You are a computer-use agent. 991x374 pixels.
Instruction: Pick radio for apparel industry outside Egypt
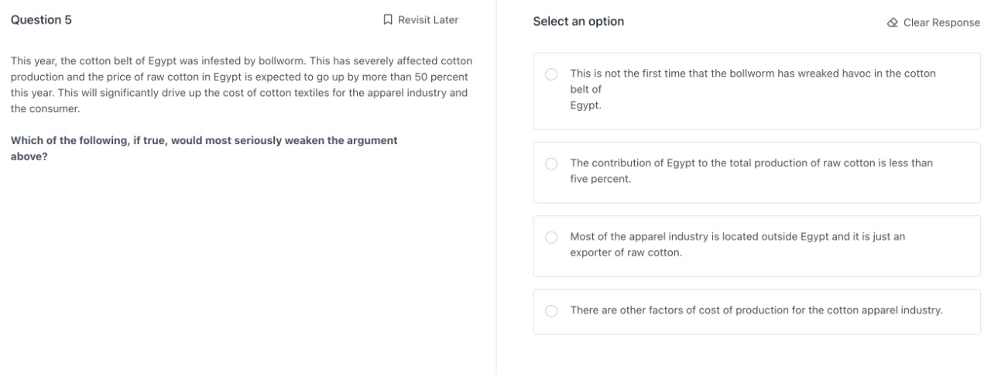(x=551, y=238)
